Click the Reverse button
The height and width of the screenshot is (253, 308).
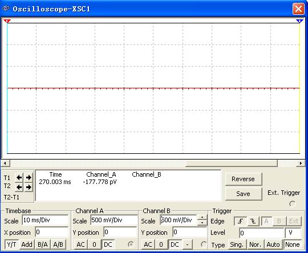point(244,179)
